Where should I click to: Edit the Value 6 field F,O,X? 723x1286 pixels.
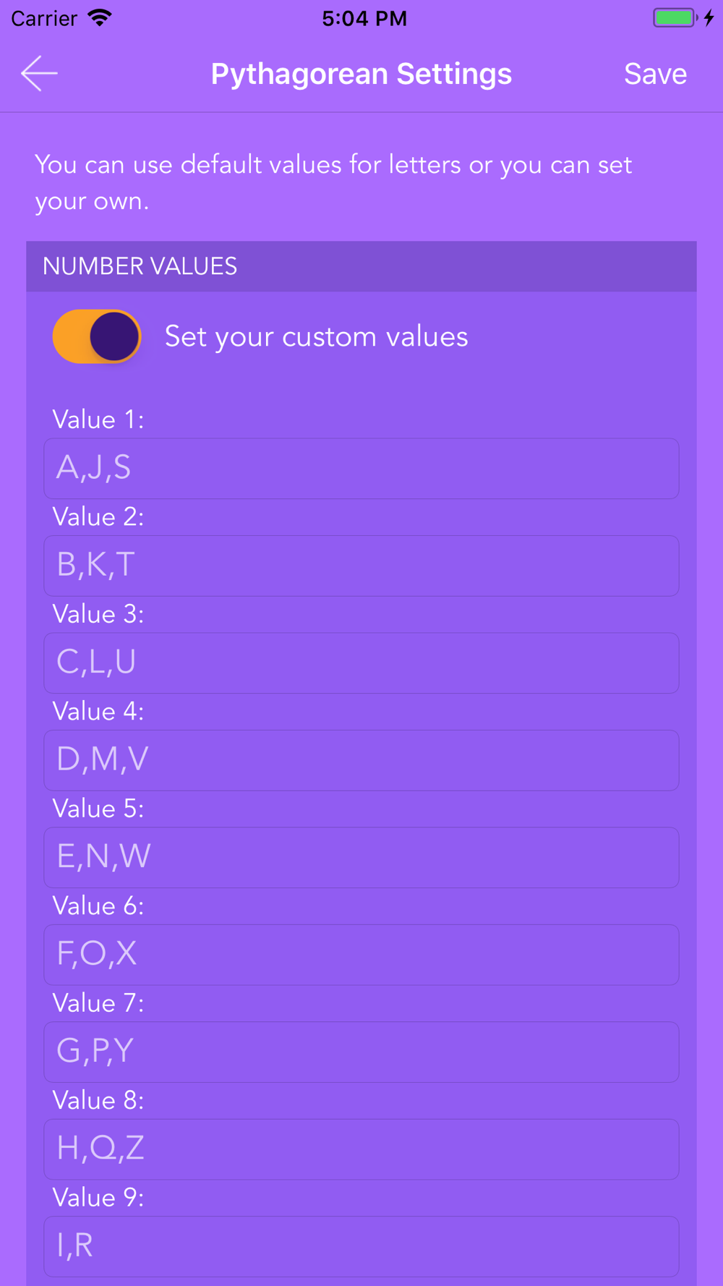(361, 955)
